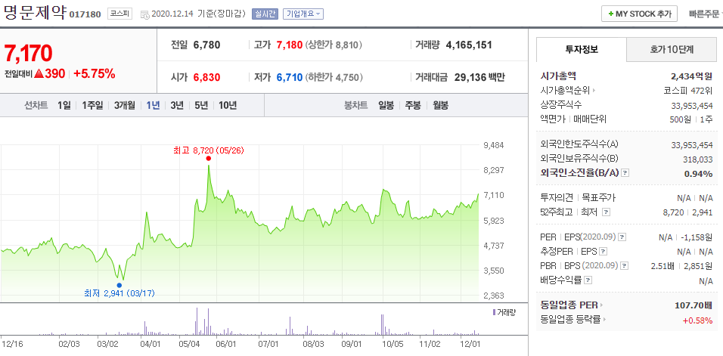Click the 전일 6,780 value
Viewport: 723px width, 356px height.
point(207,45)
